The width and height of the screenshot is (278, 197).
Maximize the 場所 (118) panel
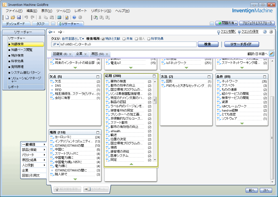[98, 132]
